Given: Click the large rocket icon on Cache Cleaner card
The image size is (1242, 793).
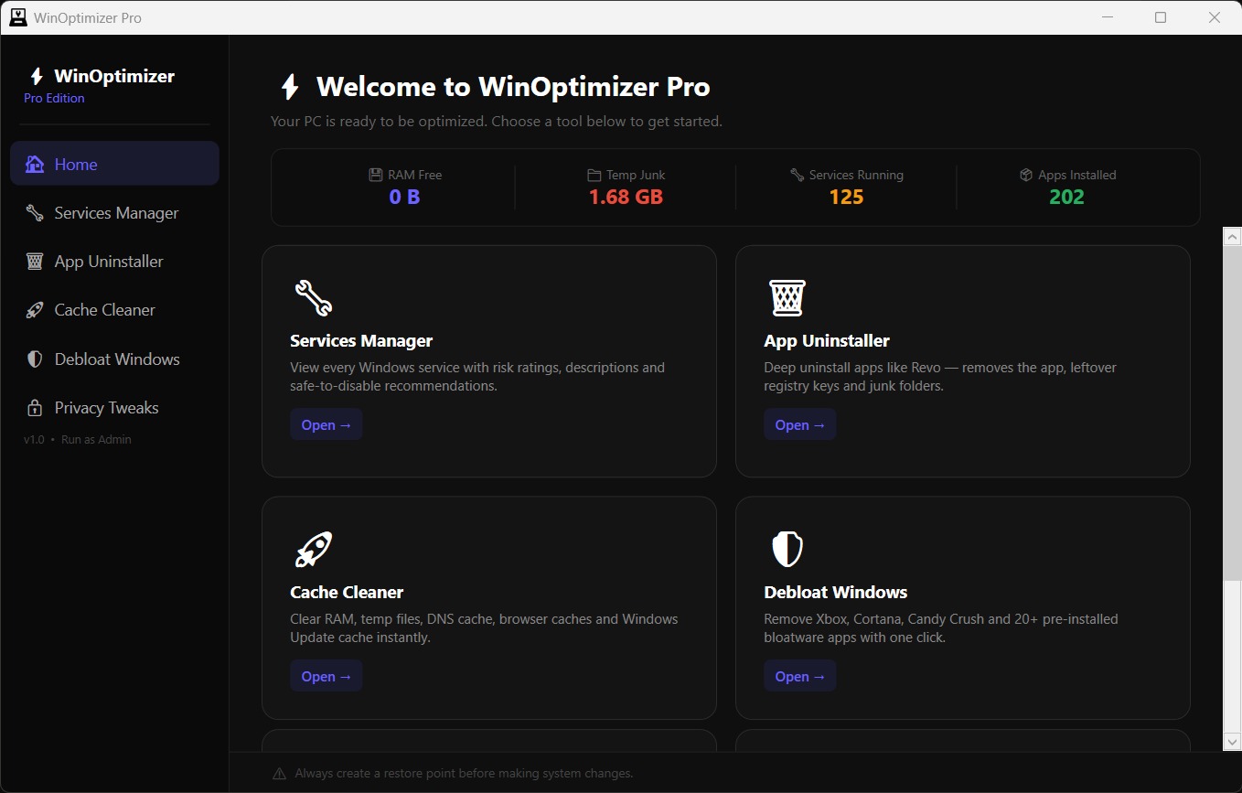Looking at the screenshot, I should [314, 549].
